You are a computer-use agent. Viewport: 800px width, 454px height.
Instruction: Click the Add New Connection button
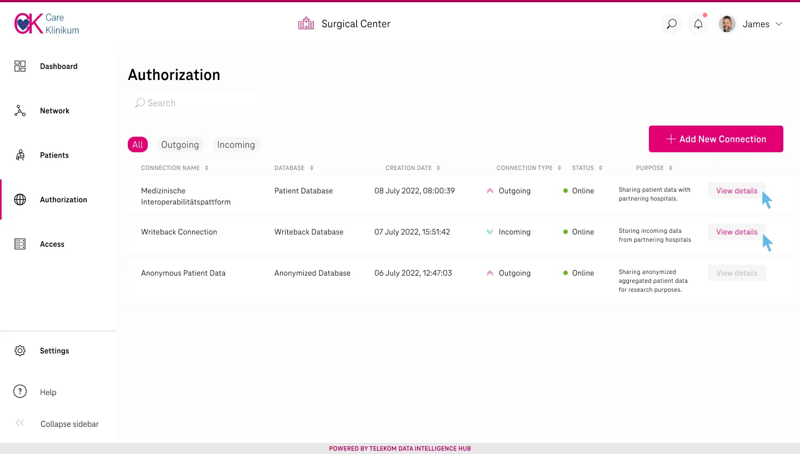click(x=716, y=139)
